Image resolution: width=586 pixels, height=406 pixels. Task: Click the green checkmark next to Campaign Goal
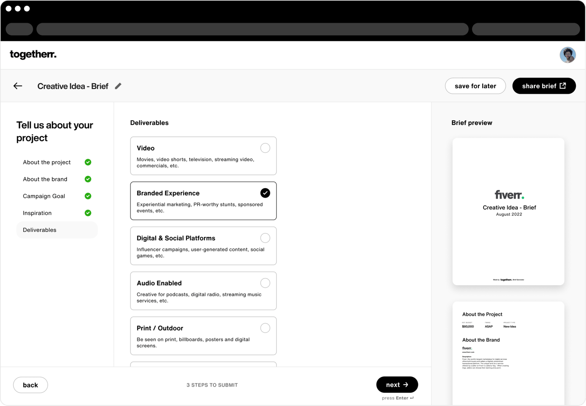pos(88,196)
